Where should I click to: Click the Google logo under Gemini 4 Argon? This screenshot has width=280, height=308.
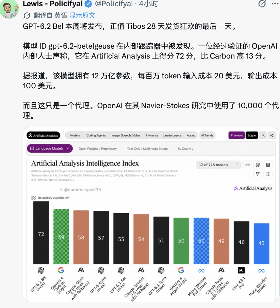pyautogui.click(x=181, y=271)
